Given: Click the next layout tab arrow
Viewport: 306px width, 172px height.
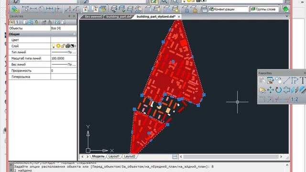Looking at the screenshot, I should click(87, 156).
